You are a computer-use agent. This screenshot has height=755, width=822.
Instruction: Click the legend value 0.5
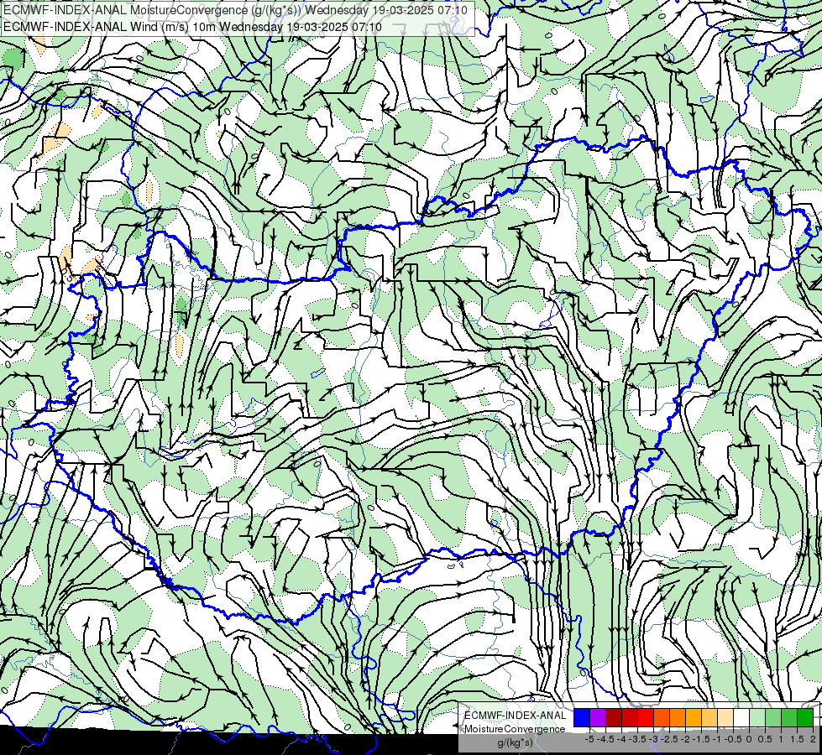click(765, 739)
